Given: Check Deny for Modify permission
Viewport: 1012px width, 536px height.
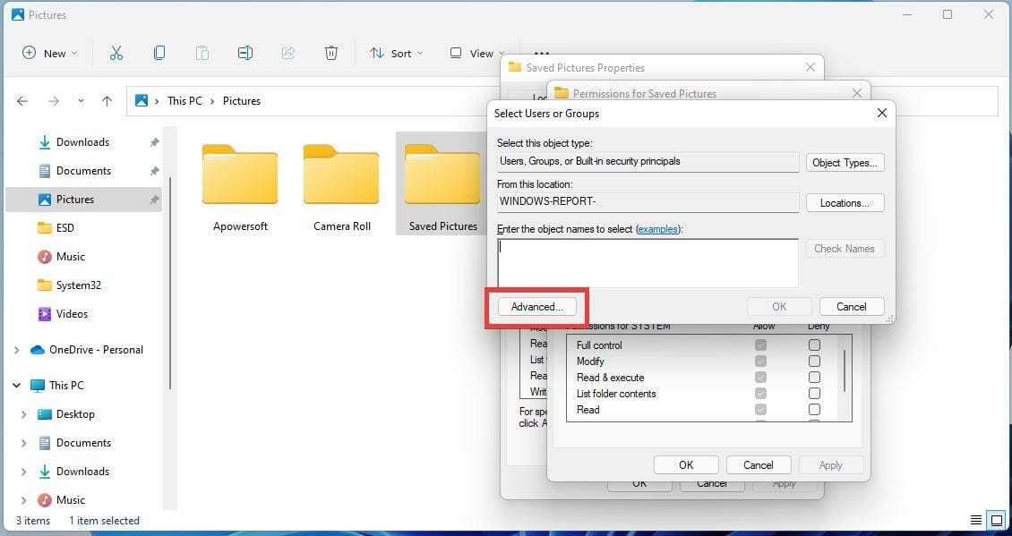Looking at the screenshot, I should [x=814, y=362].
